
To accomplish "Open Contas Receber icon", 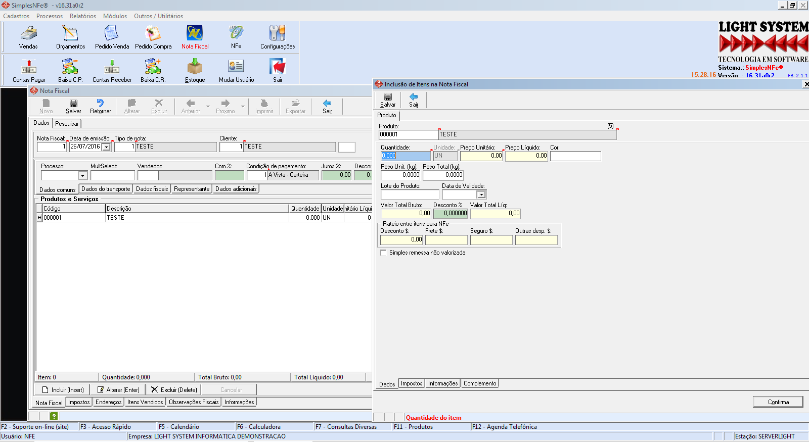I will click(112, 71).
